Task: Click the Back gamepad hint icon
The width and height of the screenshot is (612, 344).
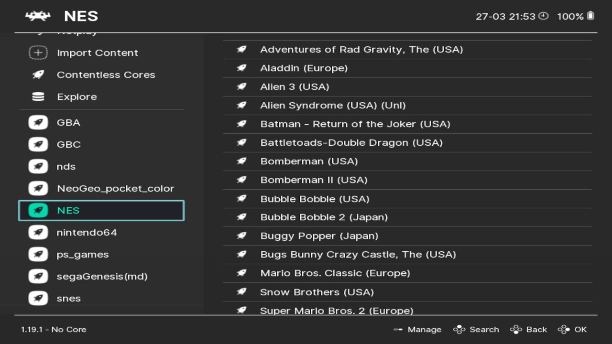Action: (516, 329)
